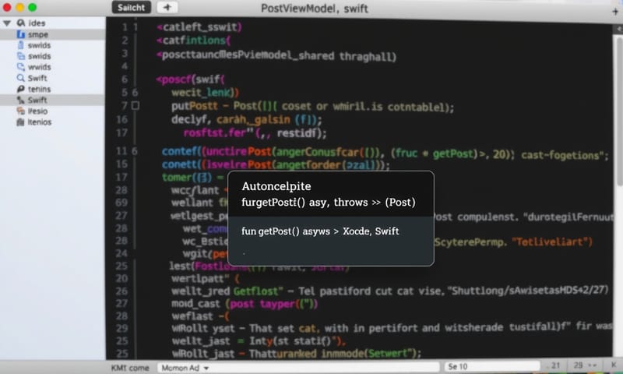623x374 pixels.
Task: Click the green zoom window button
Action: (33, 8)
